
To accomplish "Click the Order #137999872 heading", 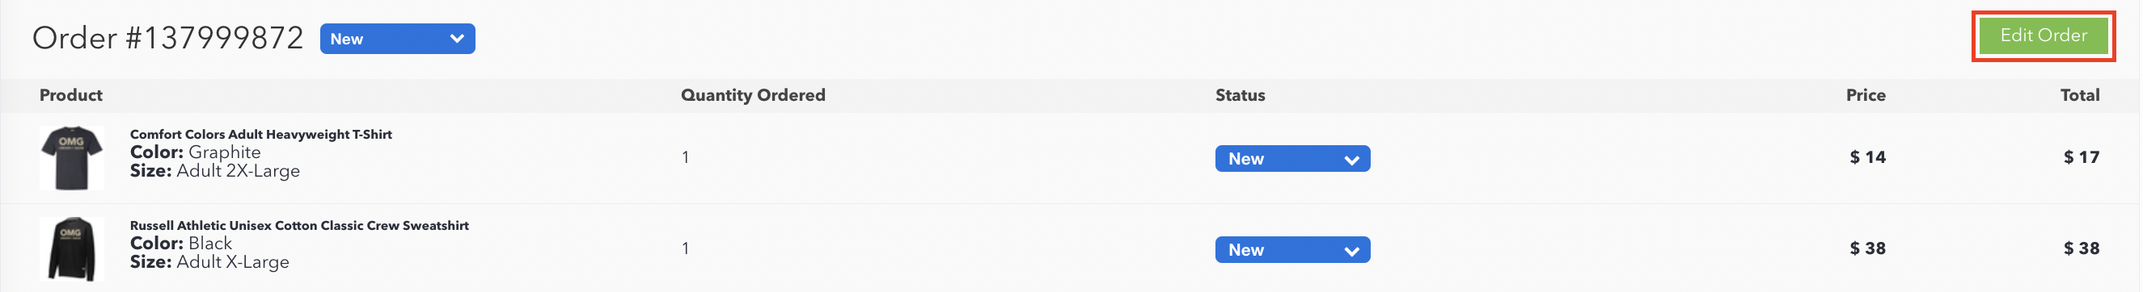I will (x=168, y=38).
